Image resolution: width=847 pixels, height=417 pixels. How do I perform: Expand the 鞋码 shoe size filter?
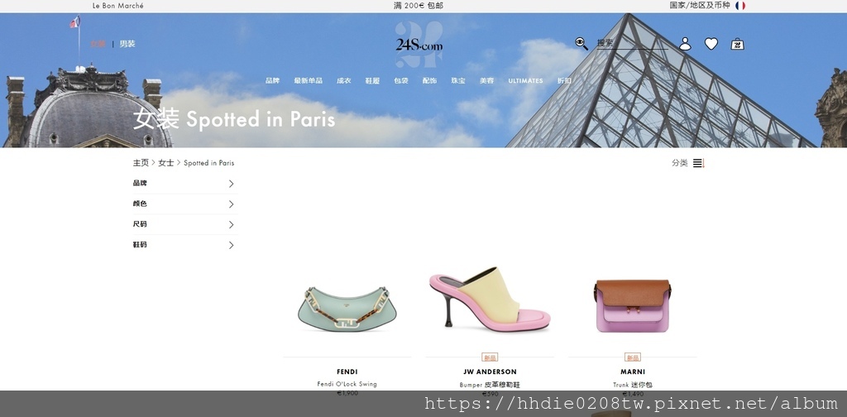pos(184,245)
